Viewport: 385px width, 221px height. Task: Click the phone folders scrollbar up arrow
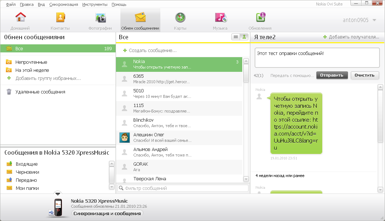[112, 163]
